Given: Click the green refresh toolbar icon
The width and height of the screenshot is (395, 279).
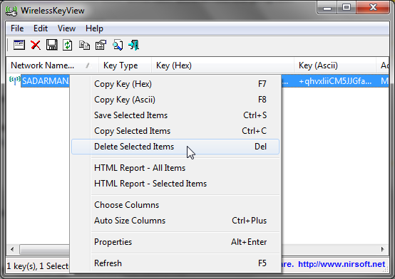Looking at the screenshot, I should tap(68, 46).
